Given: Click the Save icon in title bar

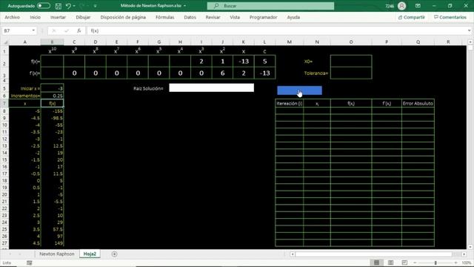Looking at the screenshot, I should 58,6.
